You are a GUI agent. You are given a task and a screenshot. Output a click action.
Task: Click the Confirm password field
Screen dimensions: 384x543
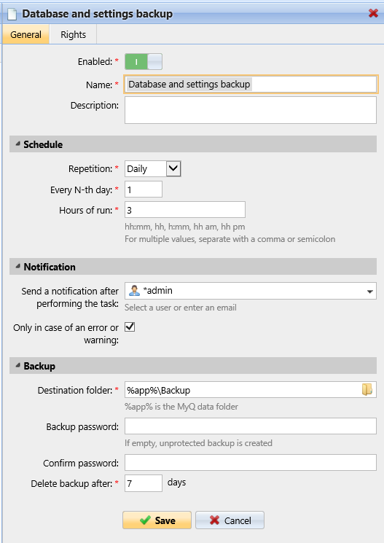251,462
